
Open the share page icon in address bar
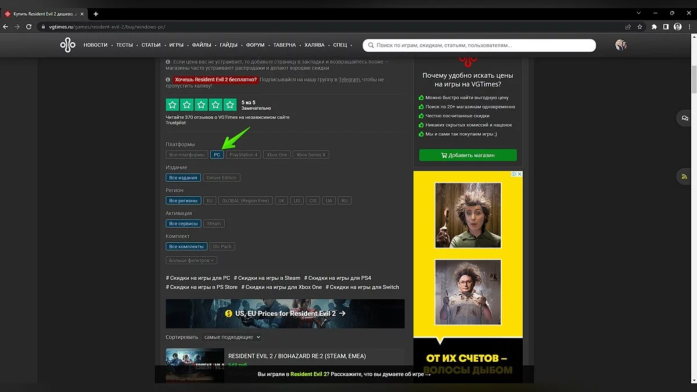[x=628, y=27]
